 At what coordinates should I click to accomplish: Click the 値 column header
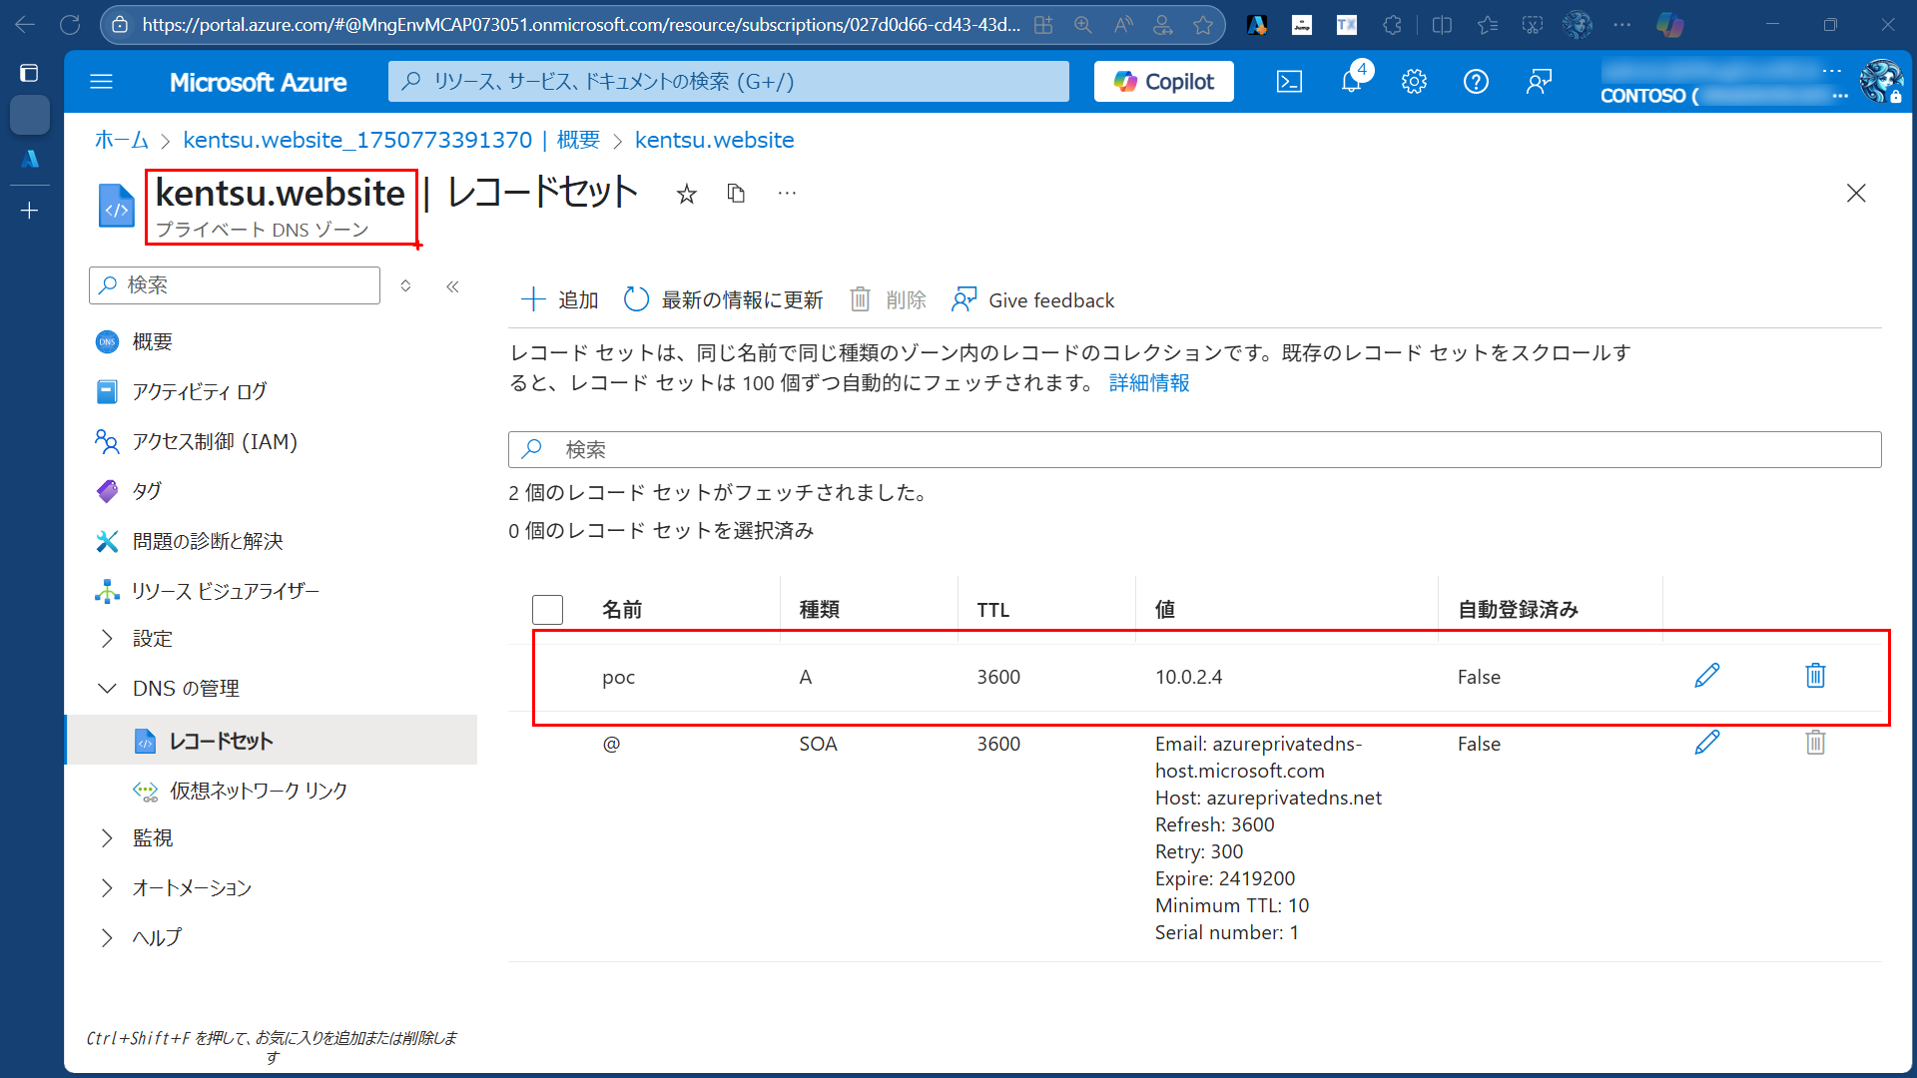coord(1165,610)
